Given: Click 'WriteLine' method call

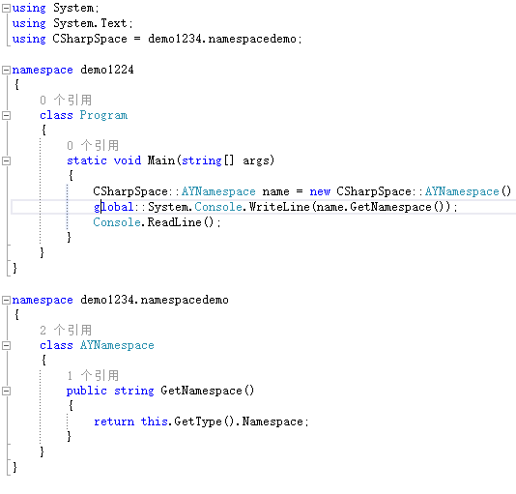Looking at the screenshot, I should (x=279, y=207).
